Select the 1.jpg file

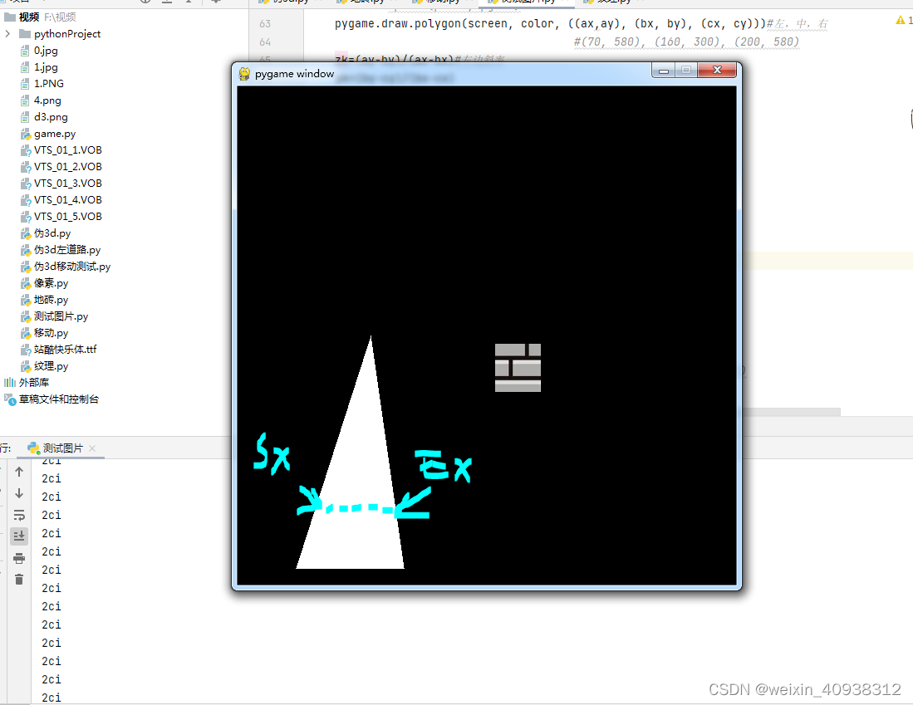[x=39, y=67]
